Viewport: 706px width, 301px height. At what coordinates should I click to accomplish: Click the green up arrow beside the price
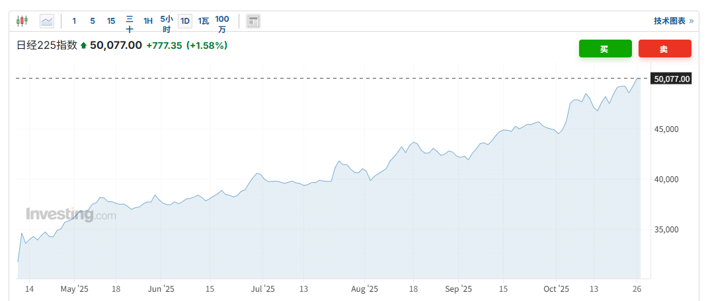click(x=83, y=46)
